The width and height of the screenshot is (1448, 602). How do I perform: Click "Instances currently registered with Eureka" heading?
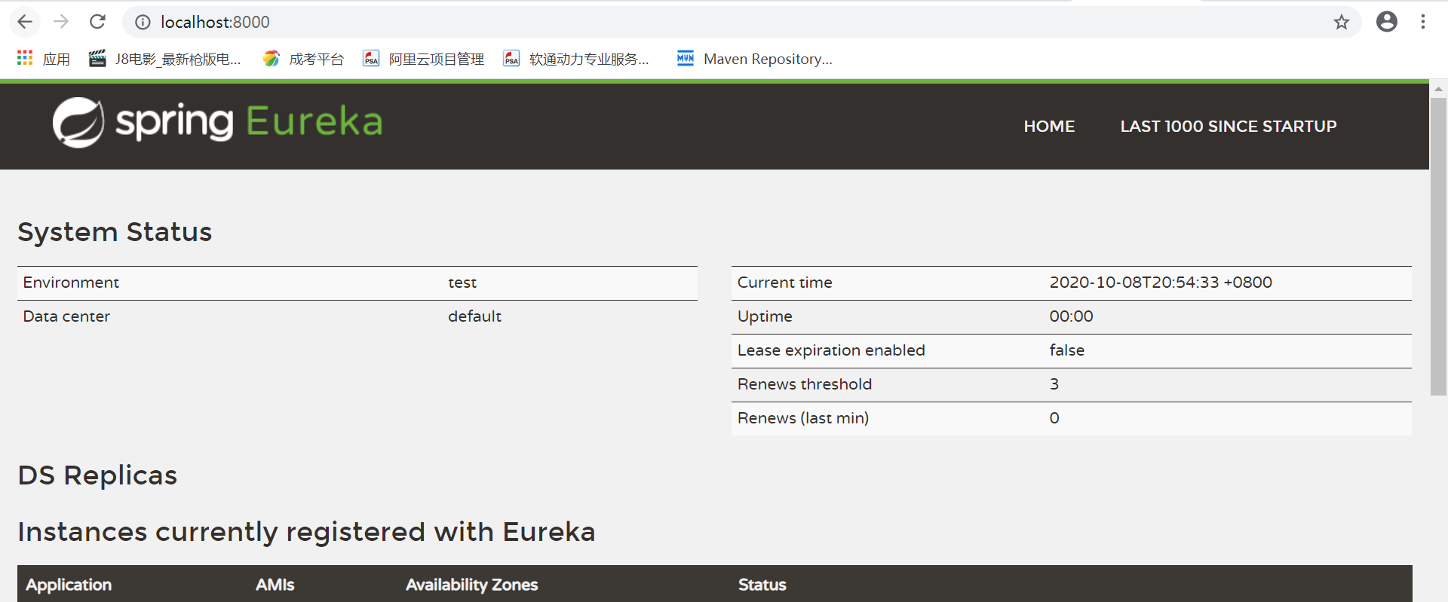[306, 532]
